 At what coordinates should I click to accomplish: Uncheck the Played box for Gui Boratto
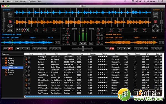[27, 59]
